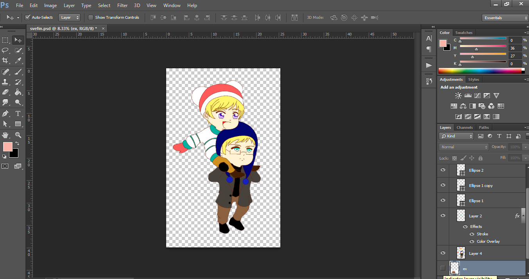Toggle visibility of Layer 4
The image size is (529, 279).
coord(443,253)
